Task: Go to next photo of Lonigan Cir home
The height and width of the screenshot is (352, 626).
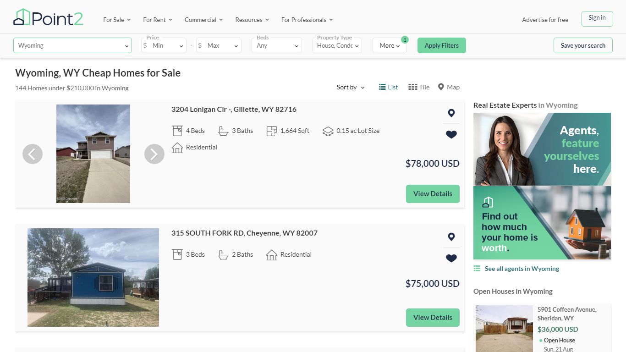Action: [154, 154]
